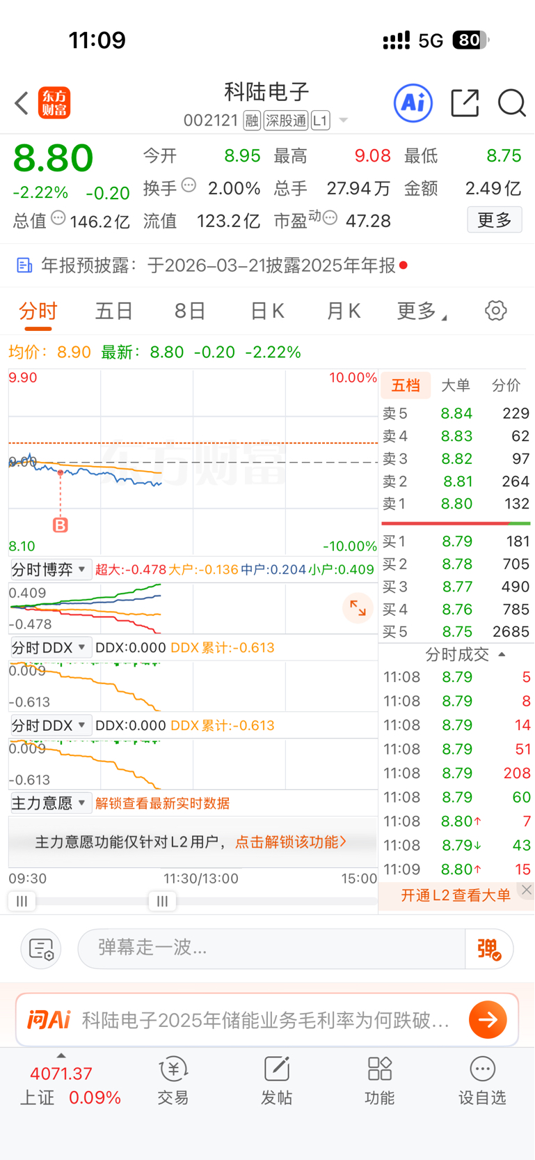The image size is (535, 1160).
Task: Expand the stock code dropdown triangle
Action: pyautogui.click(x=343, y=121)
